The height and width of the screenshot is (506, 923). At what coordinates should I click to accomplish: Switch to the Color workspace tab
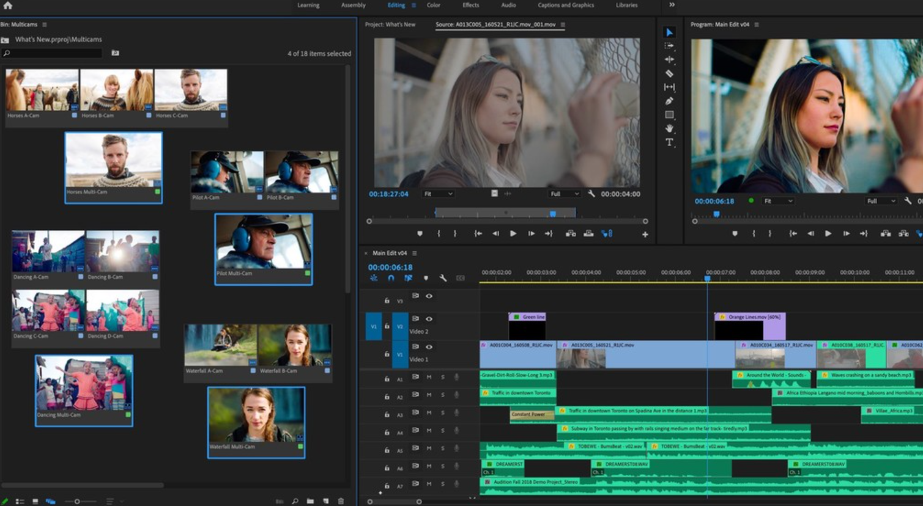click(x=434, y=5)
